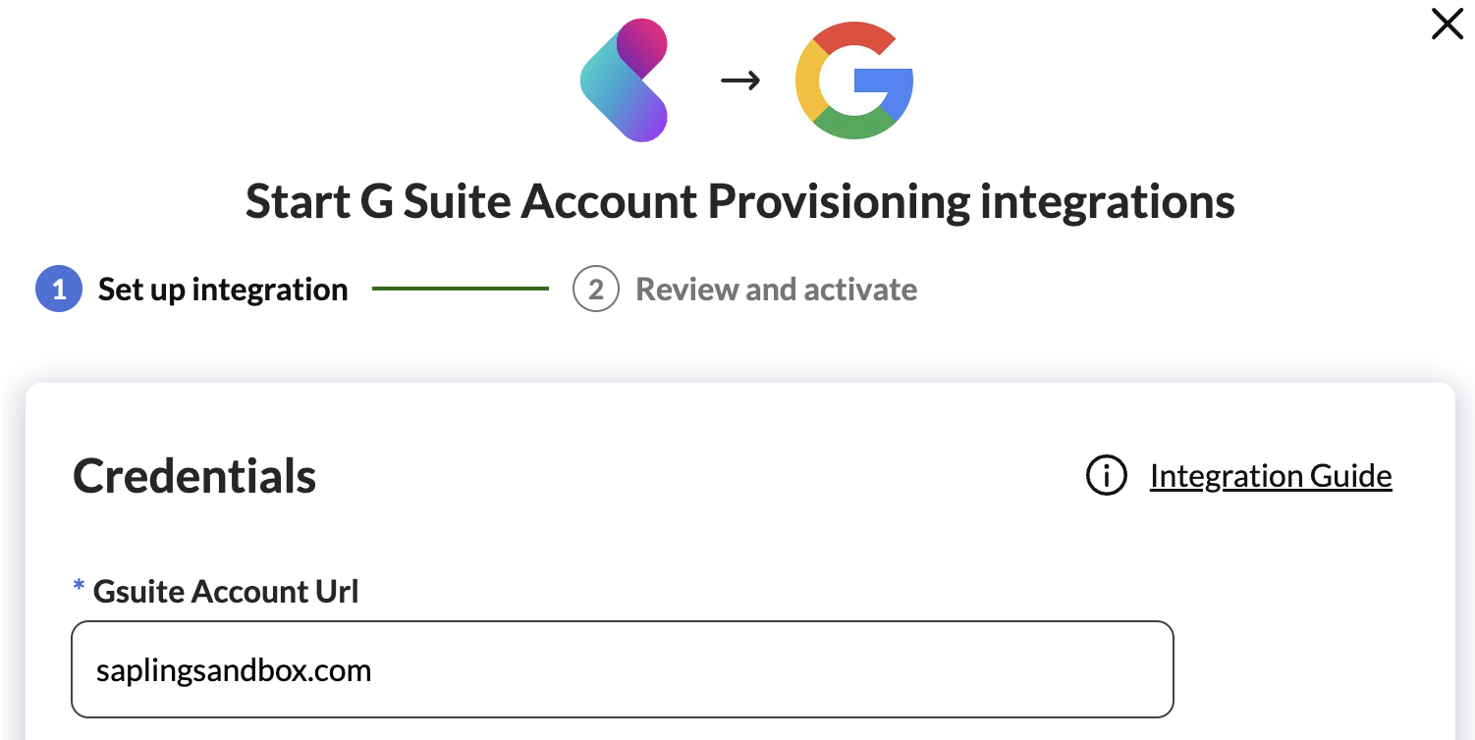Click the Credentials section heading
This screenshot has width=1475, height=740.
coord(194,476)
